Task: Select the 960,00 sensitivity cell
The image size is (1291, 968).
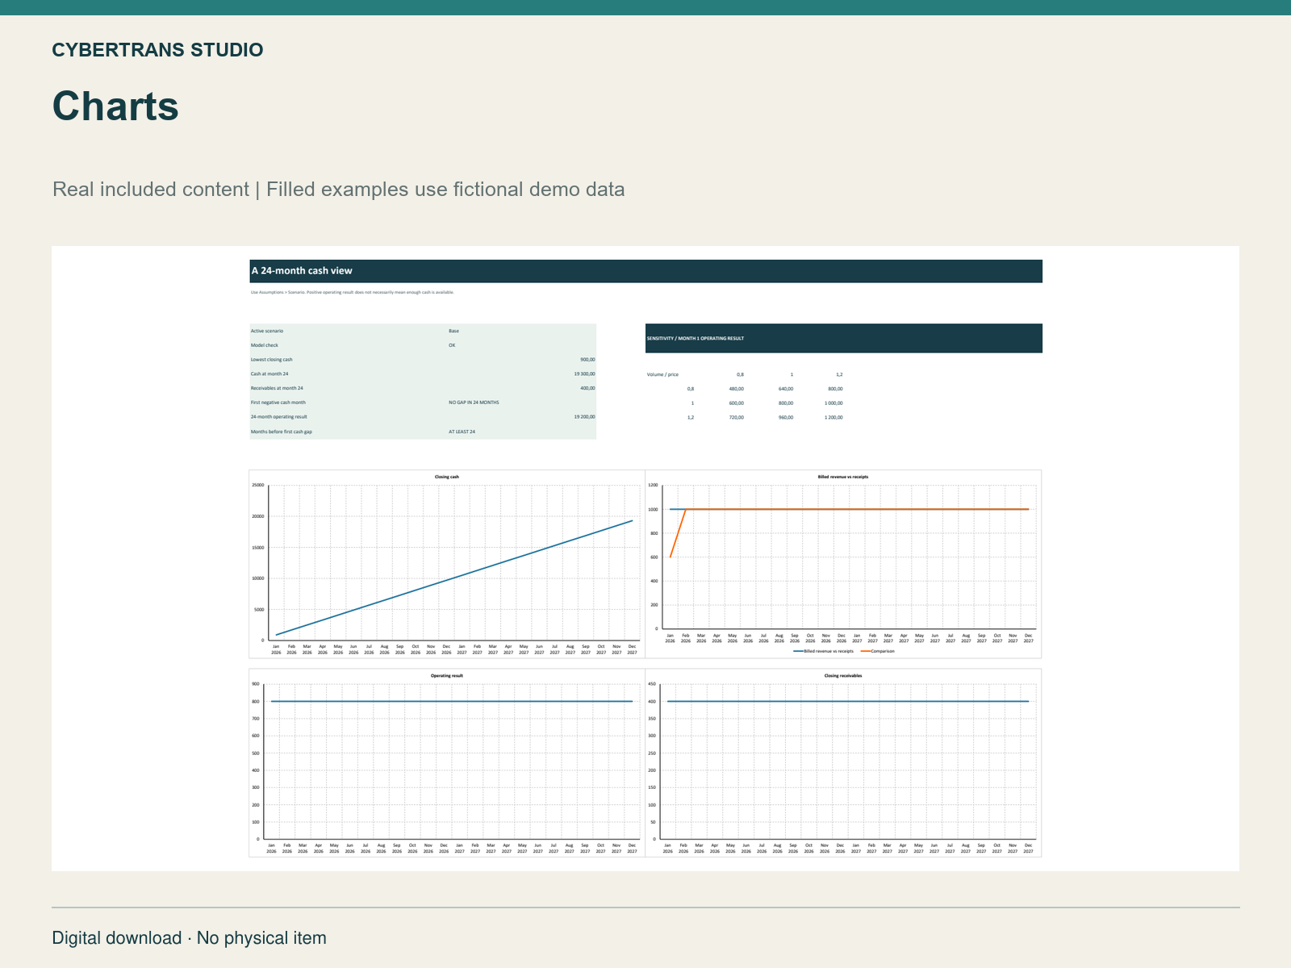Action: point(785,418)
